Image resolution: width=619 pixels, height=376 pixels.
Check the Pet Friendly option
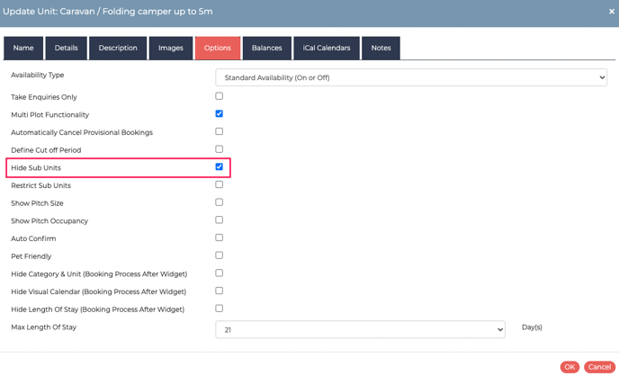point(220,255)
